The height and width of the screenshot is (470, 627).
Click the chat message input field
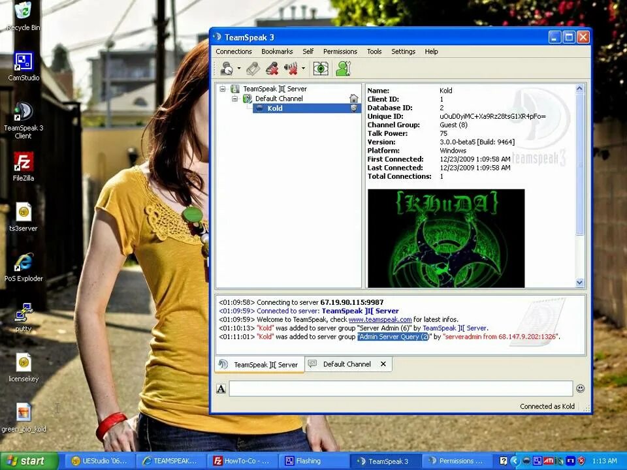point(400,388)
